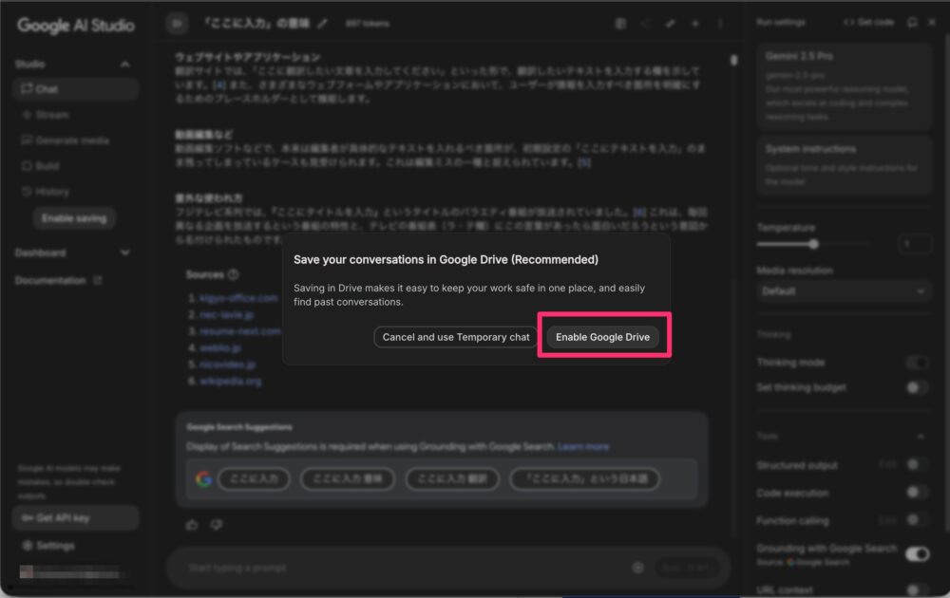Close the Run settings panel with X icon
Viewport: 950px width, 598px height.
coord(931,22)
